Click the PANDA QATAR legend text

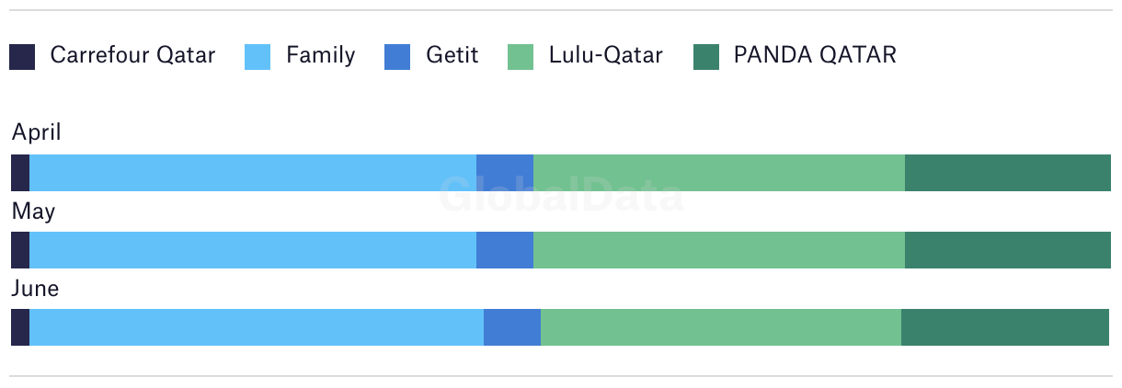click(815, 55)
